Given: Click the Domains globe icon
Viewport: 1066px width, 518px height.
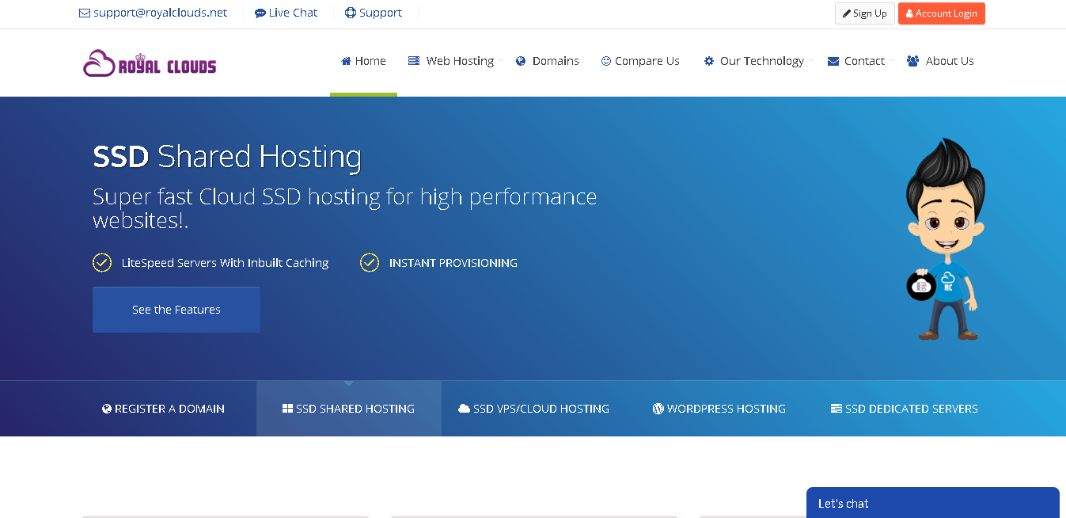Looking at the screenshot, I should (x=521, y=61).
